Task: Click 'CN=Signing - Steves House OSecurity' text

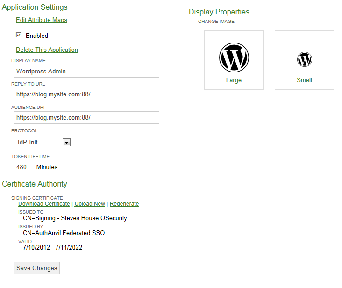Action: [x=75, y=218]
